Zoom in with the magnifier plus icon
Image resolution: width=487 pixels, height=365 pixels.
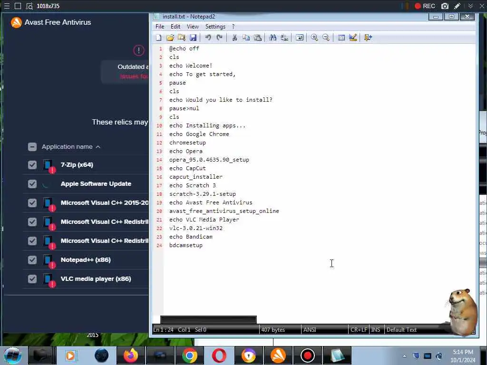click(x=314, y=38)
